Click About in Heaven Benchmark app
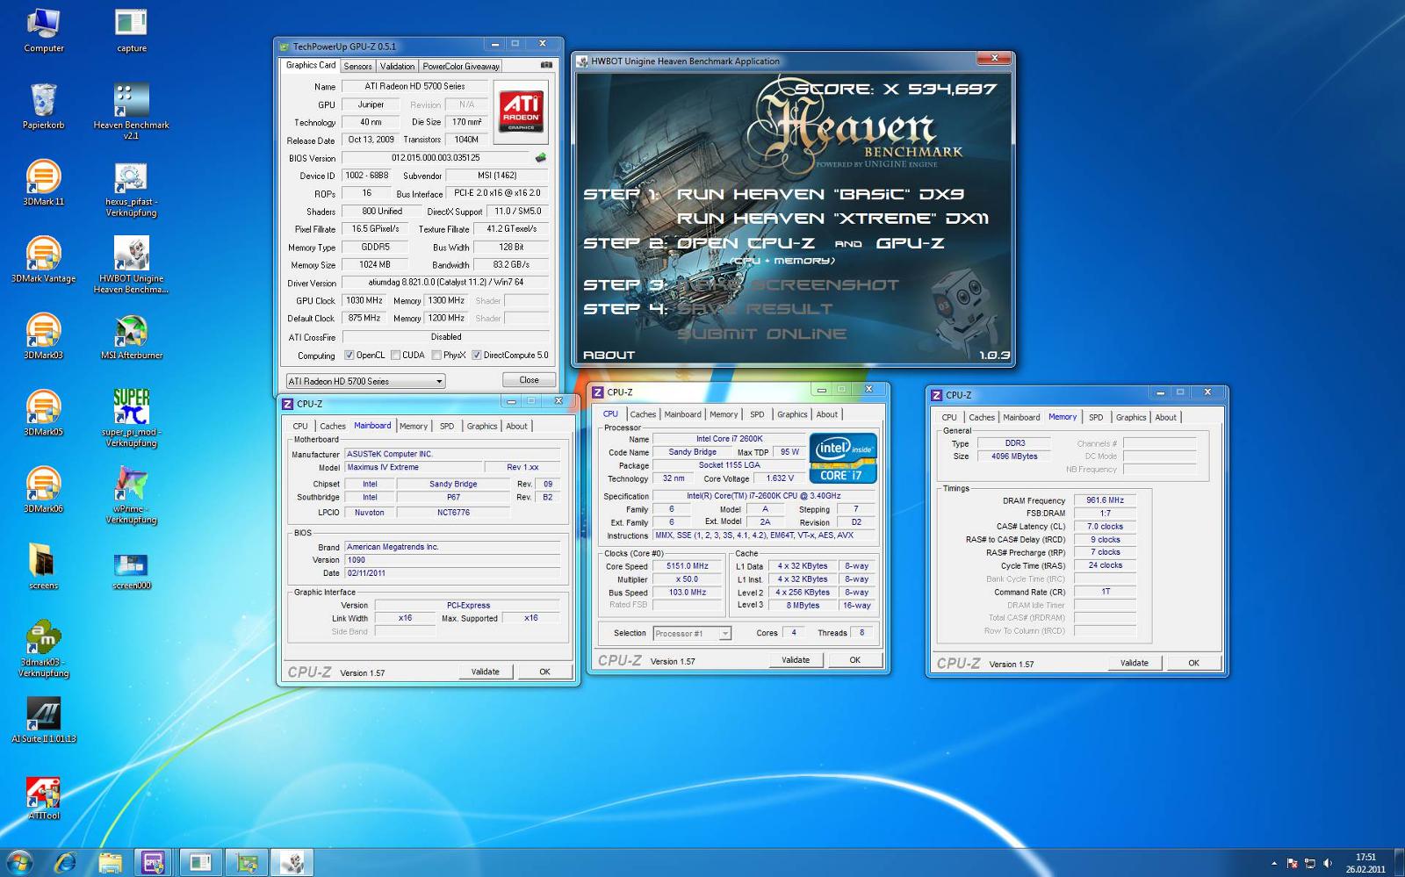 pos(609,355)
